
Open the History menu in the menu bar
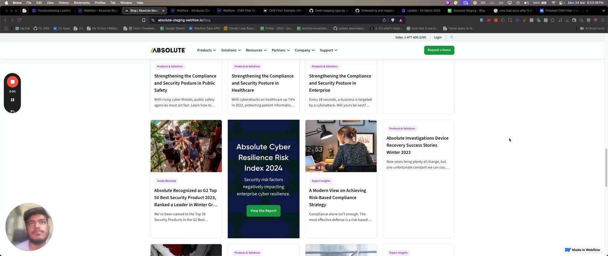tap(64, 2)
